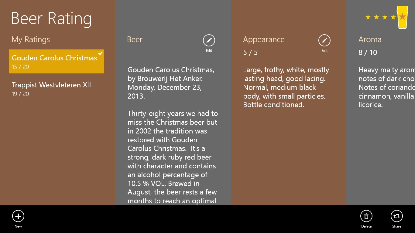
Task: Click the Beer section heading
Action: [135, 39]
